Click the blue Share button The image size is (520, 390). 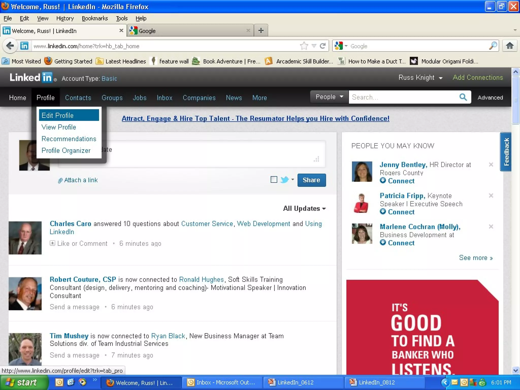tap(311, 180)
